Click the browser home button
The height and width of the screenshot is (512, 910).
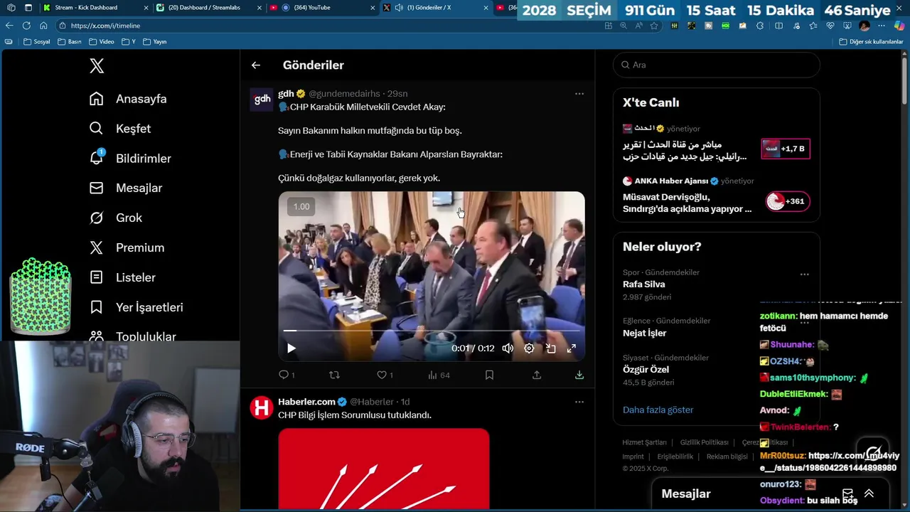click(43, 26)
